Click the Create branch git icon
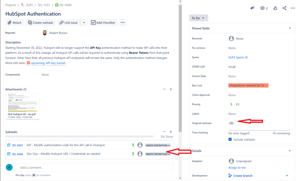 coord(230,176)
